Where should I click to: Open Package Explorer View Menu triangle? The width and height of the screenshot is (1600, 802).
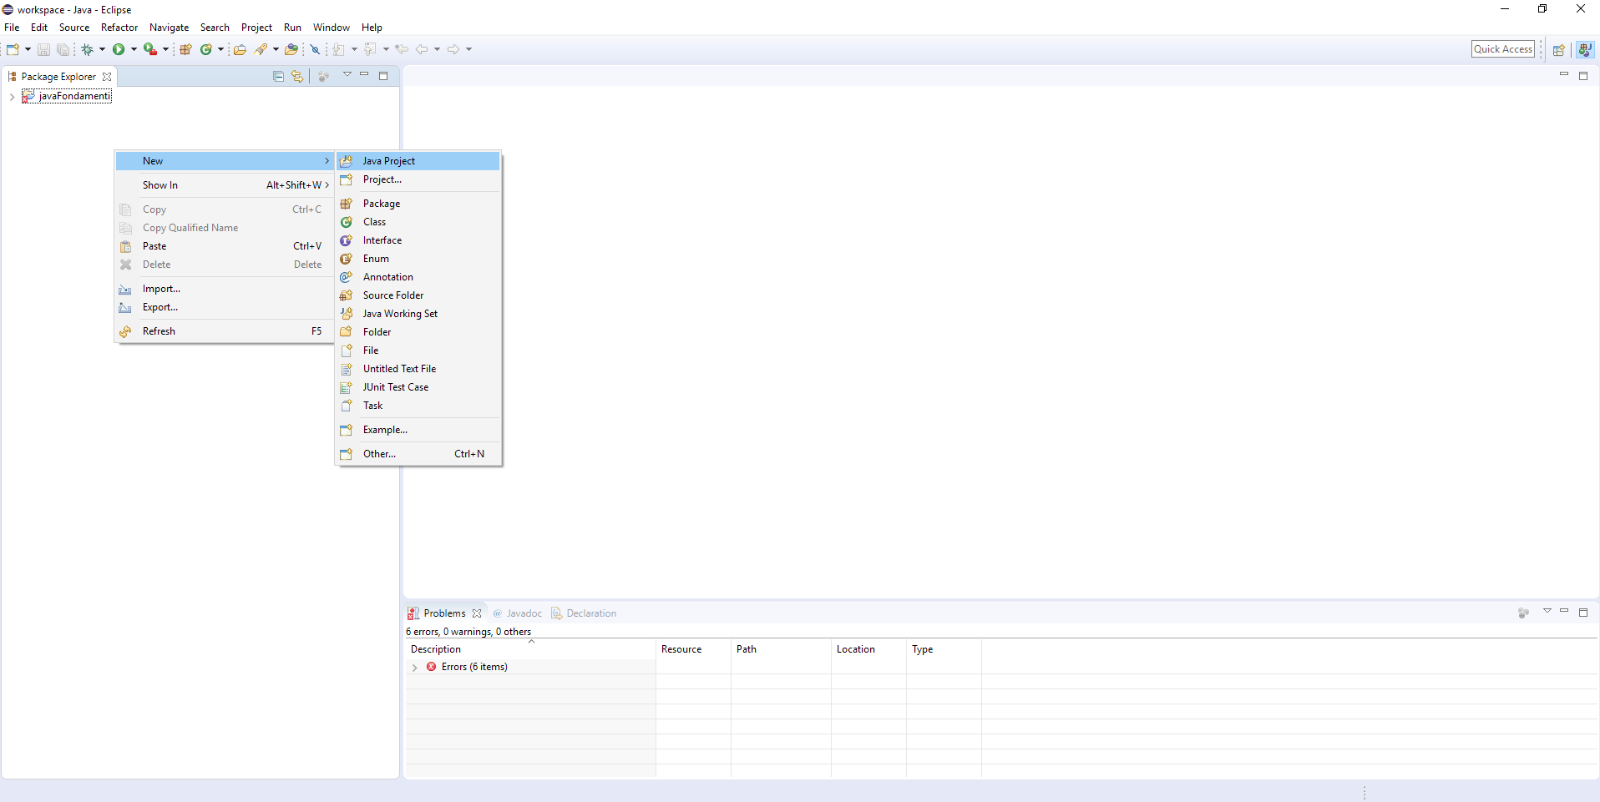click(x=347, y=75)
